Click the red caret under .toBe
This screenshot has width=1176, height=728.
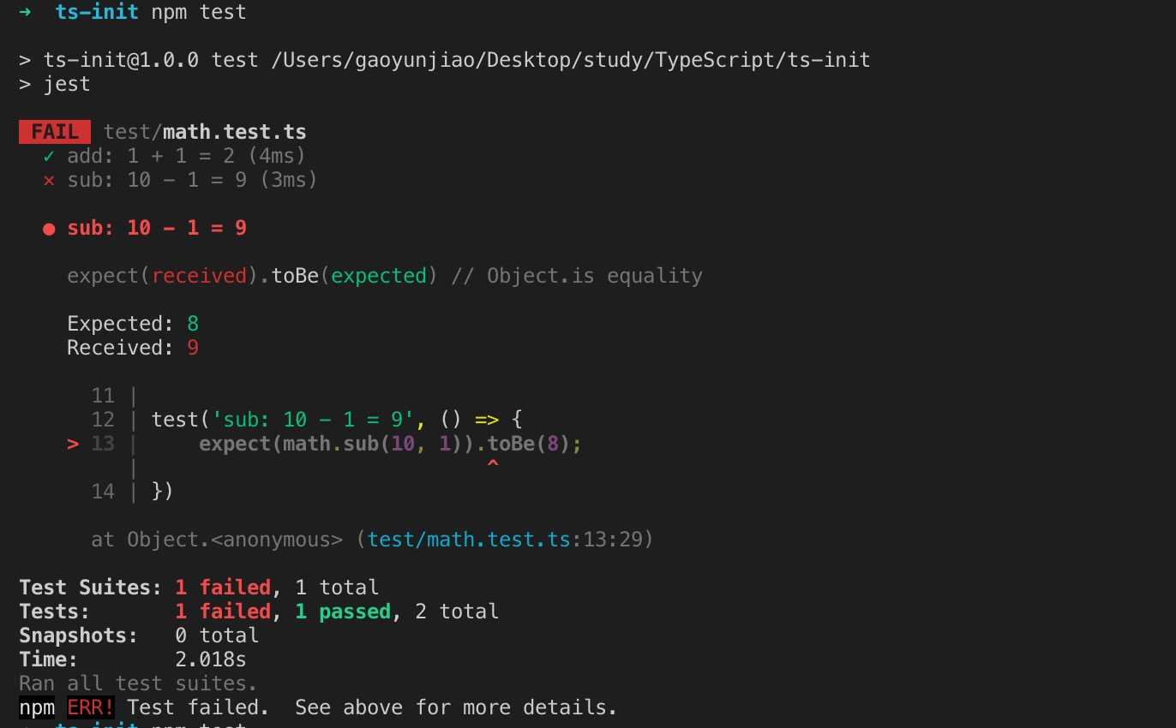point(493,464)
